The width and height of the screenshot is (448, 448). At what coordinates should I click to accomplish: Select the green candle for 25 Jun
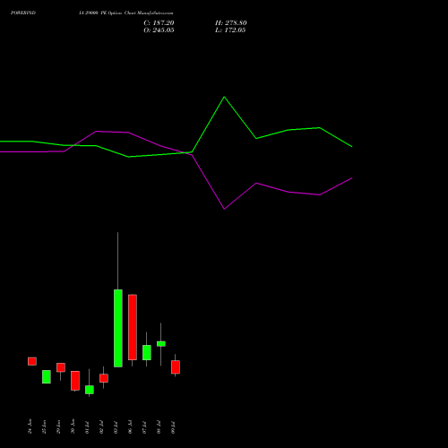click(x=47, y=376)
